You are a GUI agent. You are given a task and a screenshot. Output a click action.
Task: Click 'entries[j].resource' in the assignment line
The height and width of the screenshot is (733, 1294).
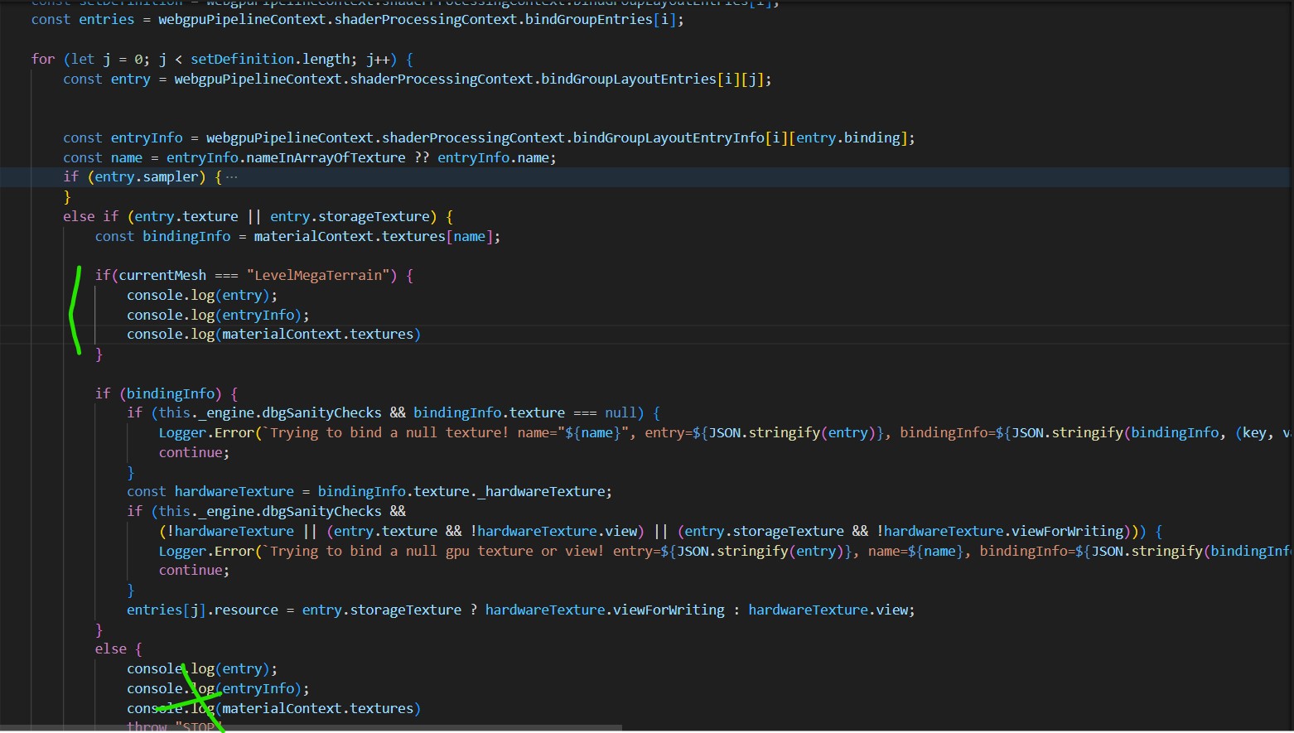point(203,610)
